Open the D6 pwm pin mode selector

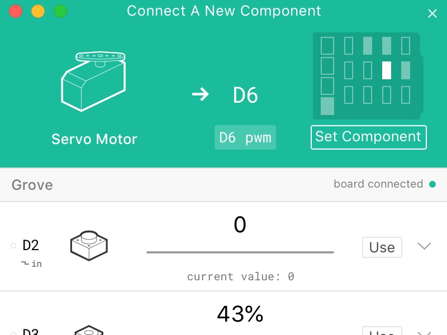click(x=245, y=137)
